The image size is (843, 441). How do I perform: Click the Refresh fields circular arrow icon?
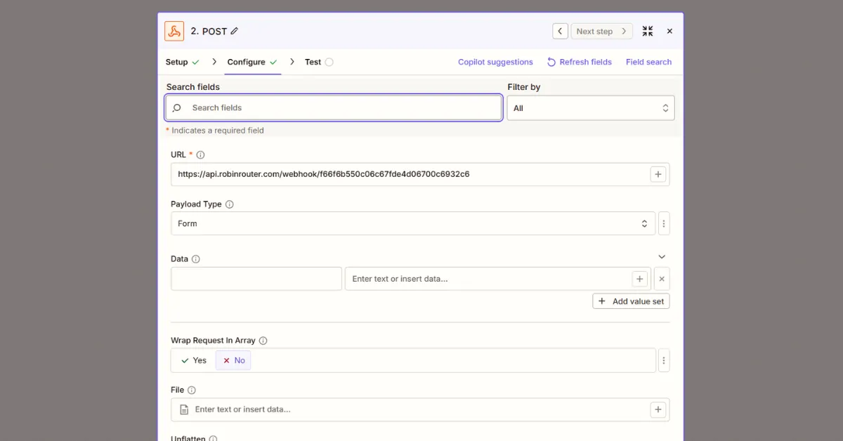click(551, 62)
